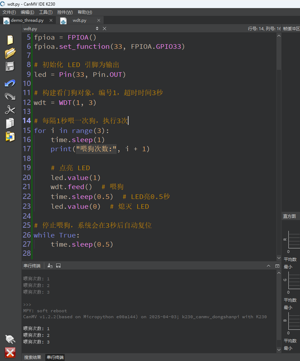Image resolution: width=300 pixels, height=361 pixels.
Task: Clear the serial terminal with broom icon
Action: pyautogui.click(x=50, y=266)
